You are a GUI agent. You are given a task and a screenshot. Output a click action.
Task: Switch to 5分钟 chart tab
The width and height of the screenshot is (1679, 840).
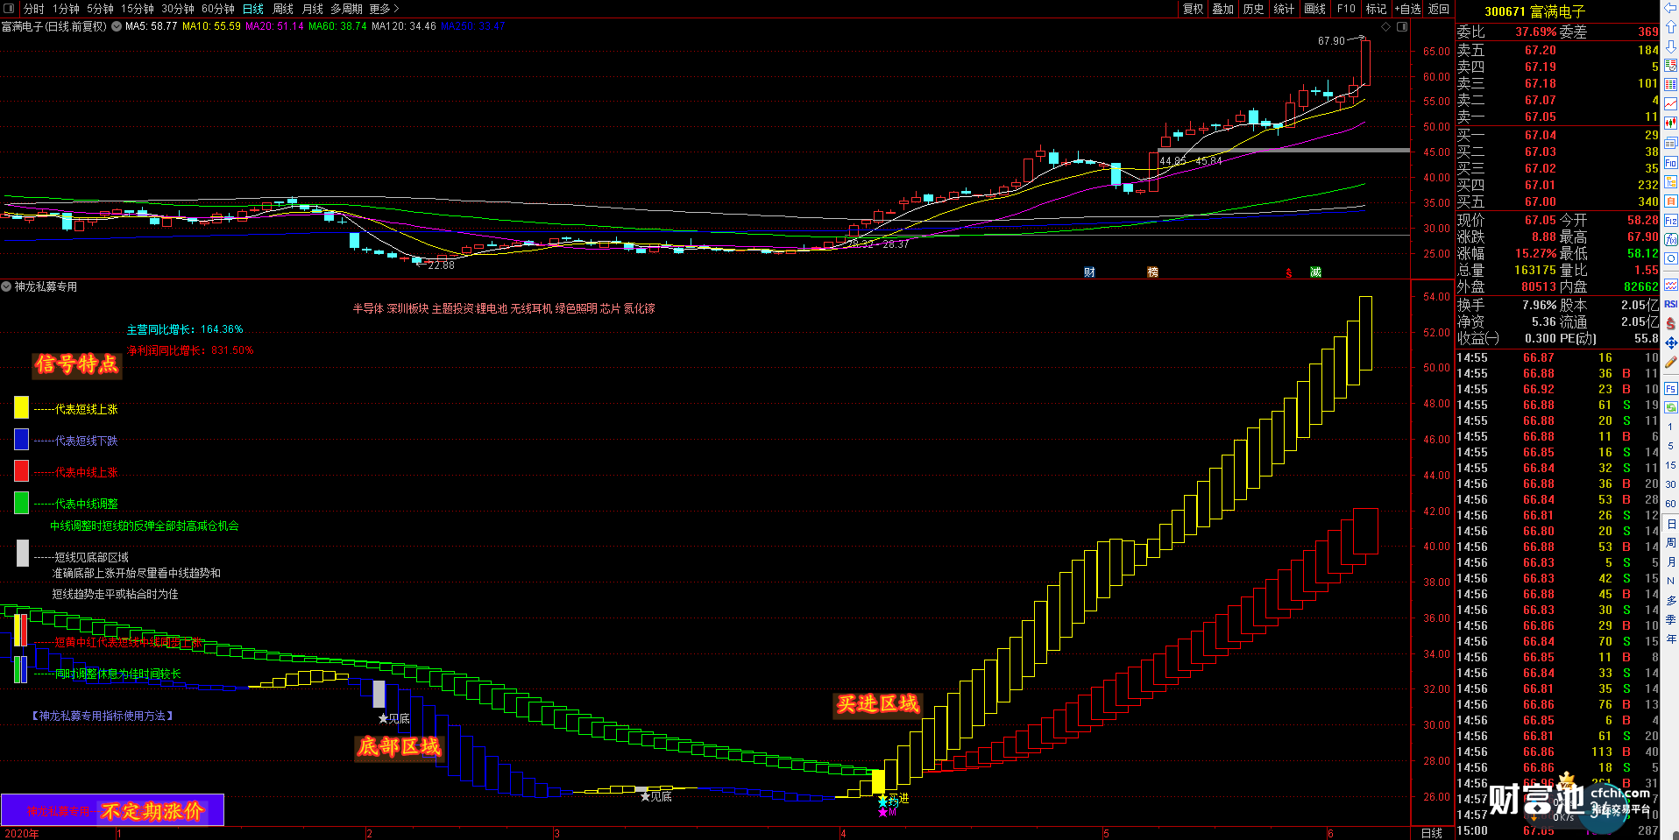100,9
